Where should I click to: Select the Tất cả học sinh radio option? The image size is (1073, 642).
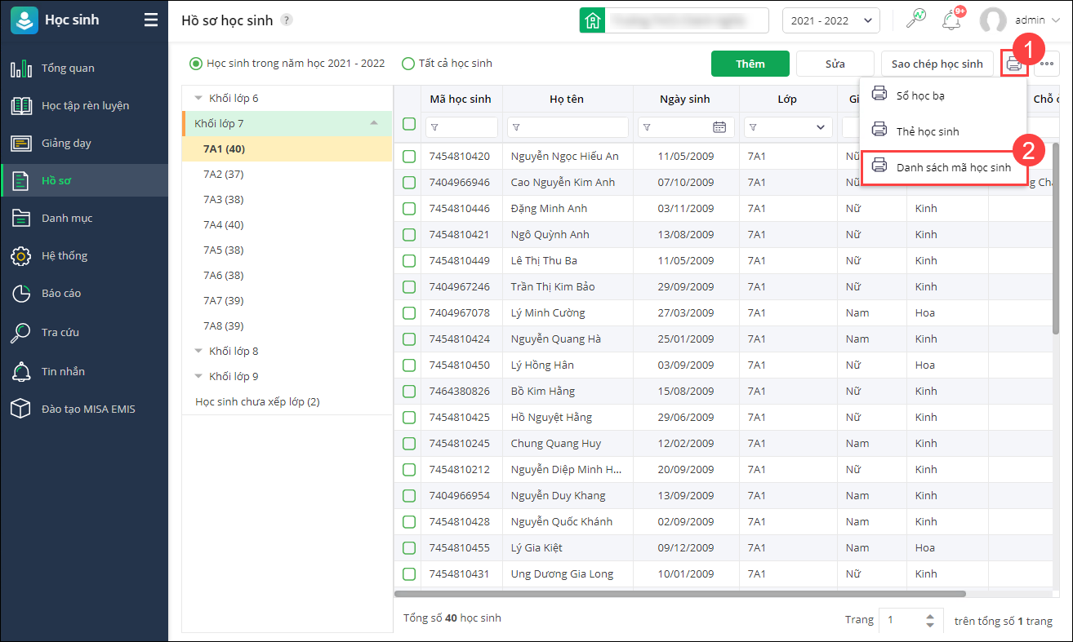coord(408,64)
